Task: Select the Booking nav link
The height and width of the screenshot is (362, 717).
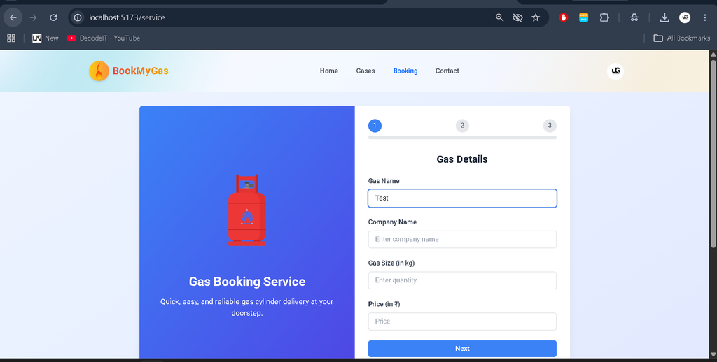Action: (x=405, y=71)
